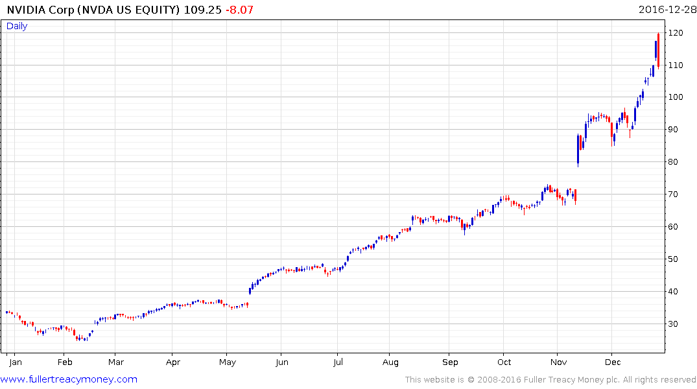Select the chart title NVIDIA Corp (NVDA US EQUITY)

93,10
